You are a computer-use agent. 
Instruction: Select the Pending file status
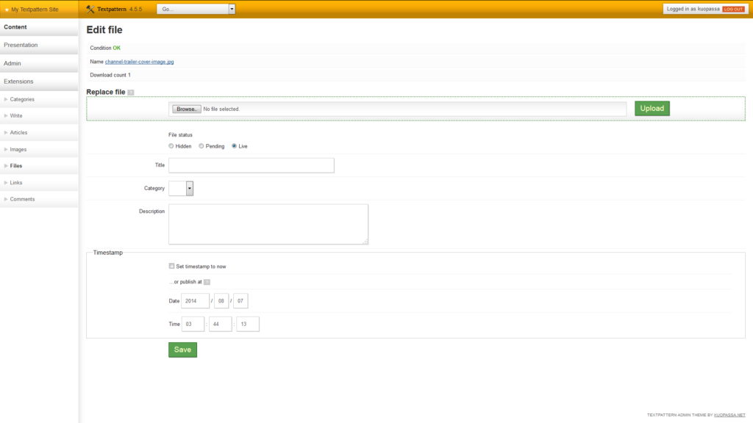point(201,146)
